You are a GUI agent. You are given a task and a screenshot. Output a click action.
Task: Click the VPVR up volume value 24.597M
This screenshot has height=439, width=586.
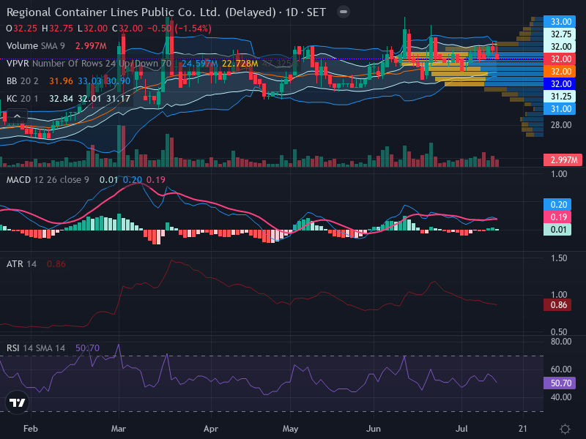(199, 64)
